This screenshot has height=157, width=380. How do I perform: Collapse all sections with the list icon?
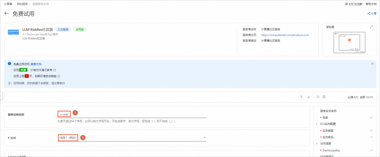pyautogui.click(x=318, y=97)
